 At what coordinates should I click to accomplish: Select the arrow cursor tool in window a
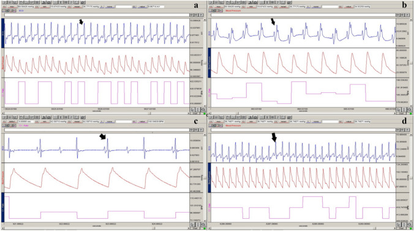tap(192, 109)
